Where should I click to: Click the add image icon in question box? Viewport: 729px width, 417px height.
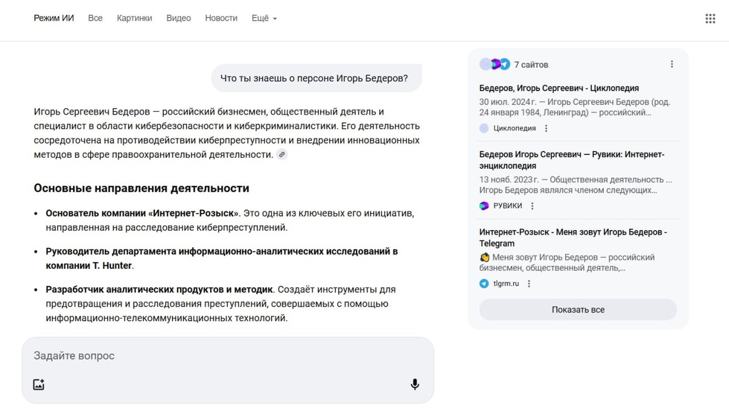click(x=39, y=384)
